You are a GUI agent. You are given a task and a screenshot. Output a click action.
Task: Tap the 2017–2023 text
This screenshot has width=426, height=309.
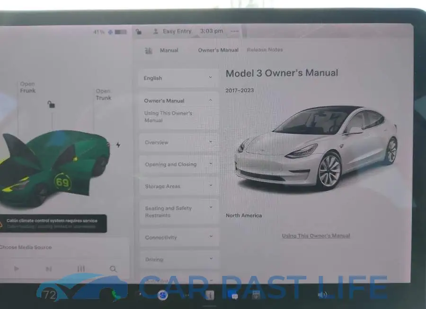pos(240,90)
